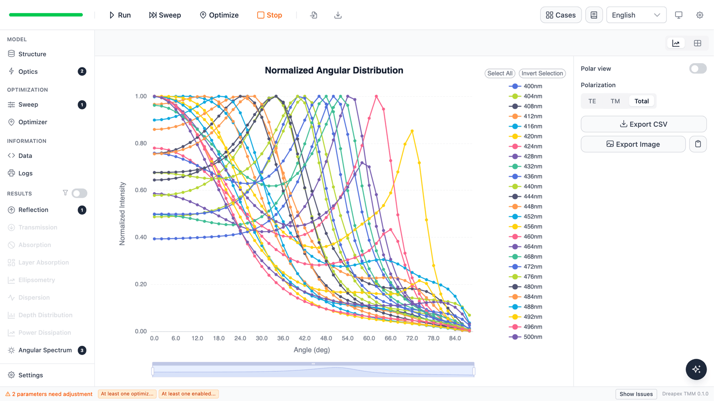Click Invert Selection button
This screenshot has height=401, width=714.
[542, 73]
